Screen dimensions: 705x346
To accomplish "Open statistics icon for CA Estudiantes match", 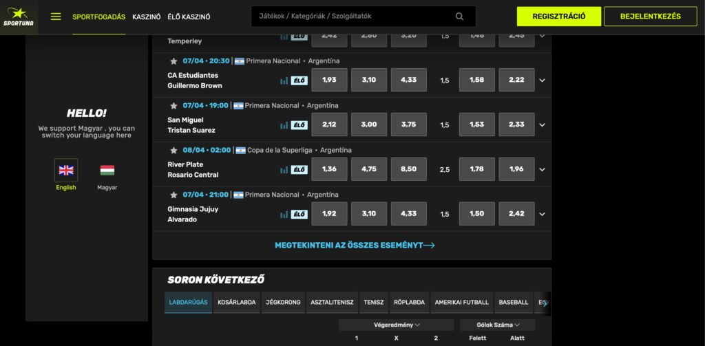I will click(x=284, y=80).
